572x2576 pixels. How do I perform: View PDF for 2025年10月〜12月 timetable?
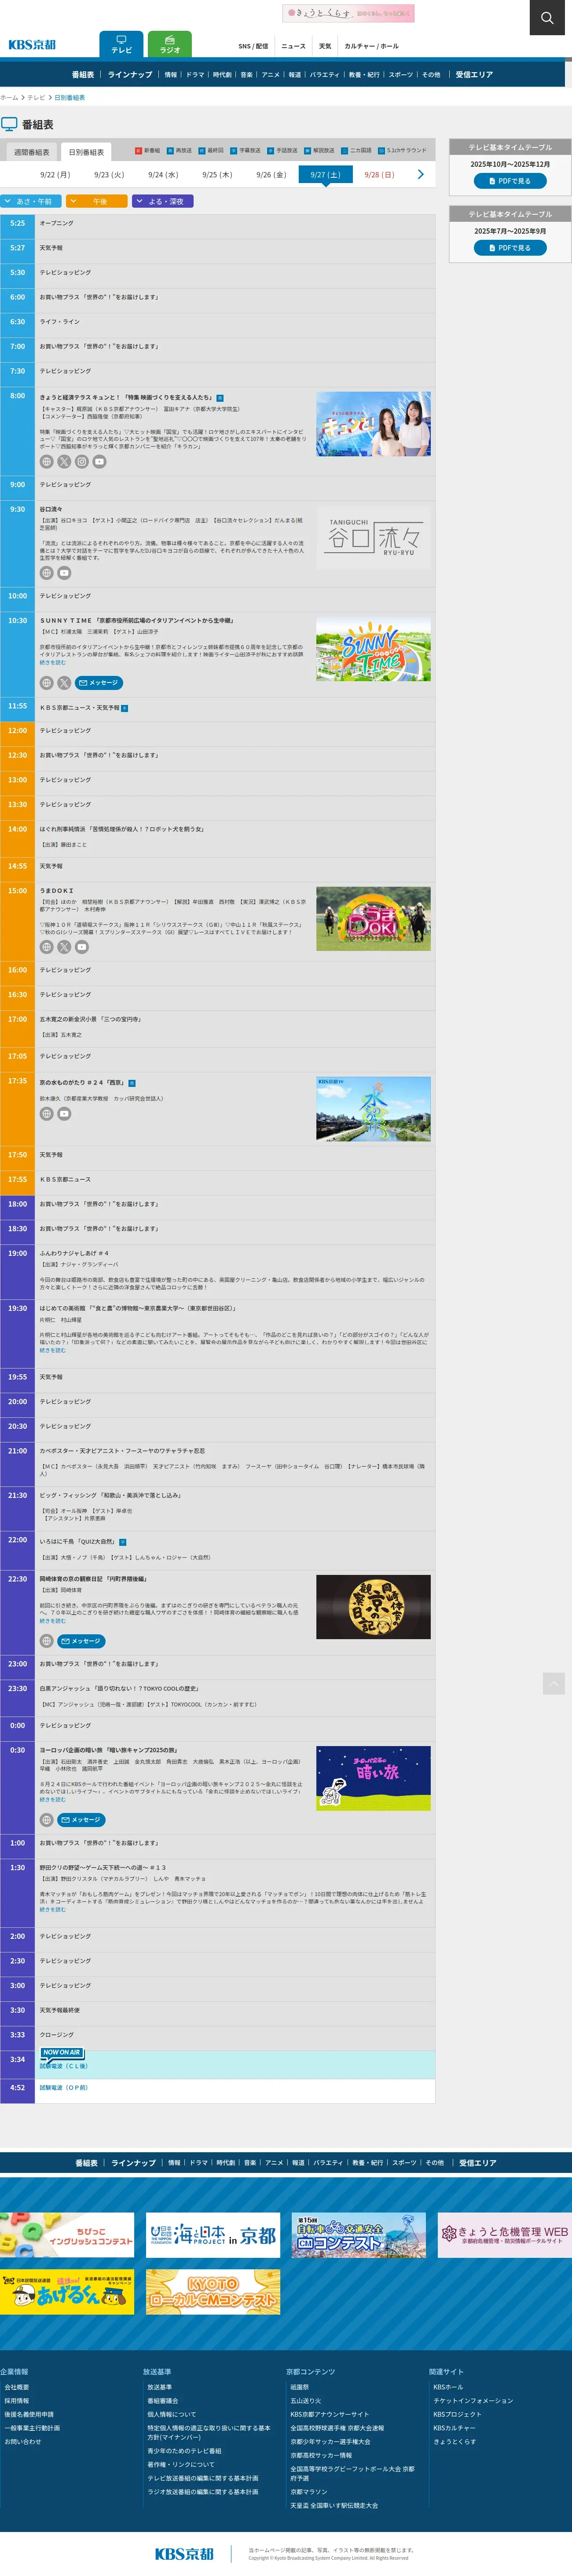pyautogui.click(x=510, y=181)
